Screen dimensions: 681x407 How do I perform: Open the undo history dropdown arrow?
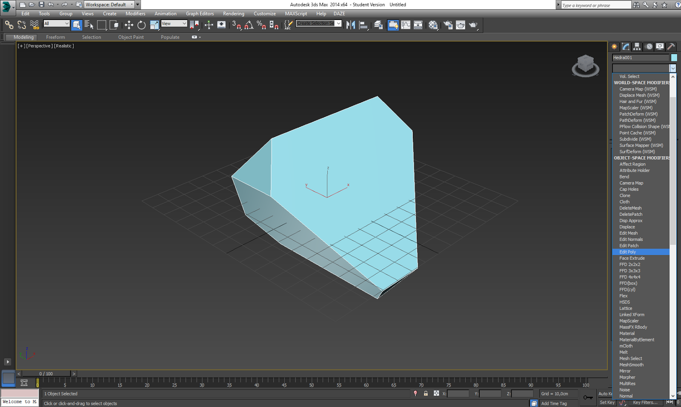(x=57, y=5)
